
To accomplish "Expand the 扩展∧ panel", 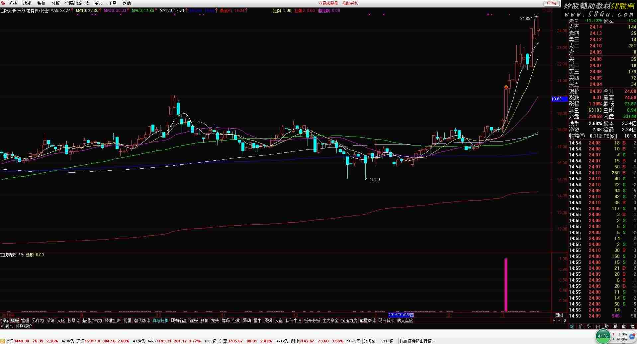I will (7, 326).
